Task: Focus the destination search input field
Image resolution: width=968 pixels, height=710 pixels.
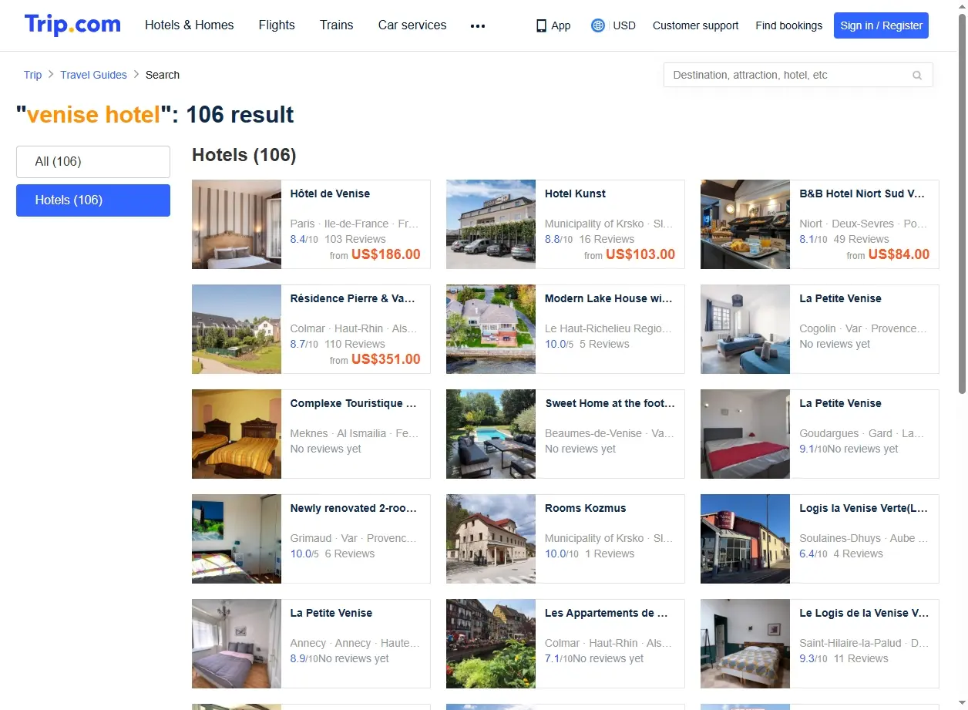Action: tap(798, 75)
